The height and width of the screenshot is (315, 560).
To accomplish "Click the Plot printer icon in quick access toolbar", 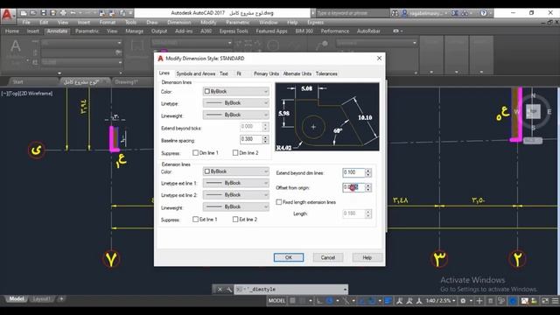I will 63,13.
